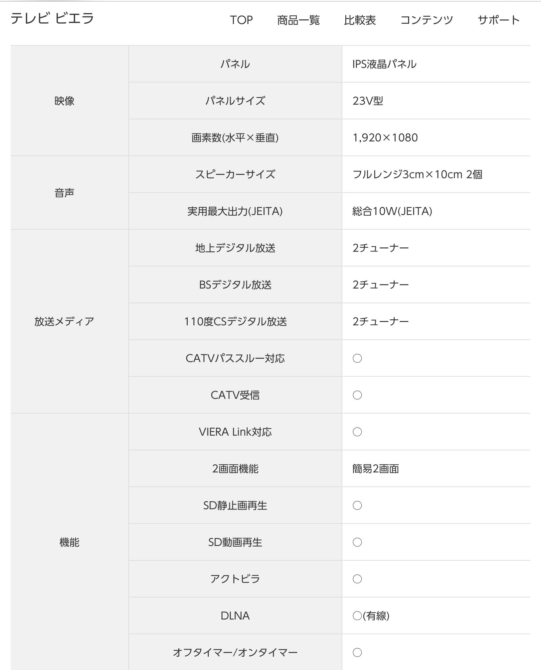
Task: Click the circle mark for SD静止画再生
Action: pyautogui.click(x=357, y=506)
